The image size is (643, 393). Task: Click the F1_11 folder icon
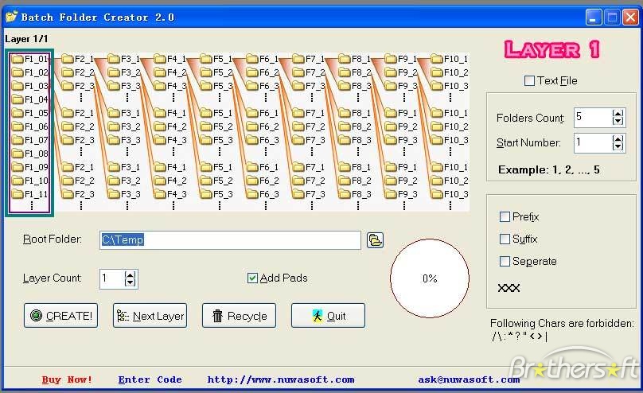pyautogui.click(x=18, y=194)
